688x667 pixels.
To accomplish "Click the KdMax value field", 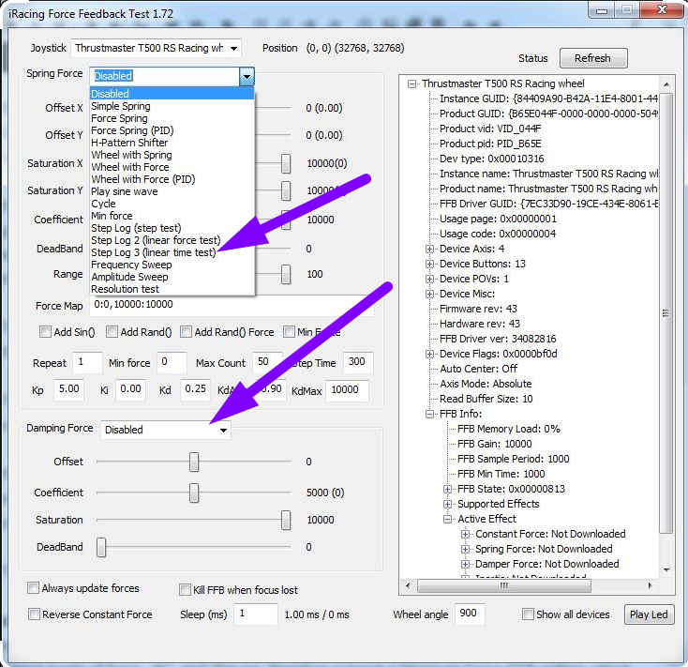I will (x=347, y=390).
